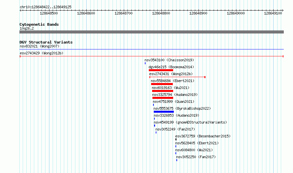The height and width of the screenshot is (173, 293).
Task: Select the red dgv46e215 variant bar
Action: 161,70
